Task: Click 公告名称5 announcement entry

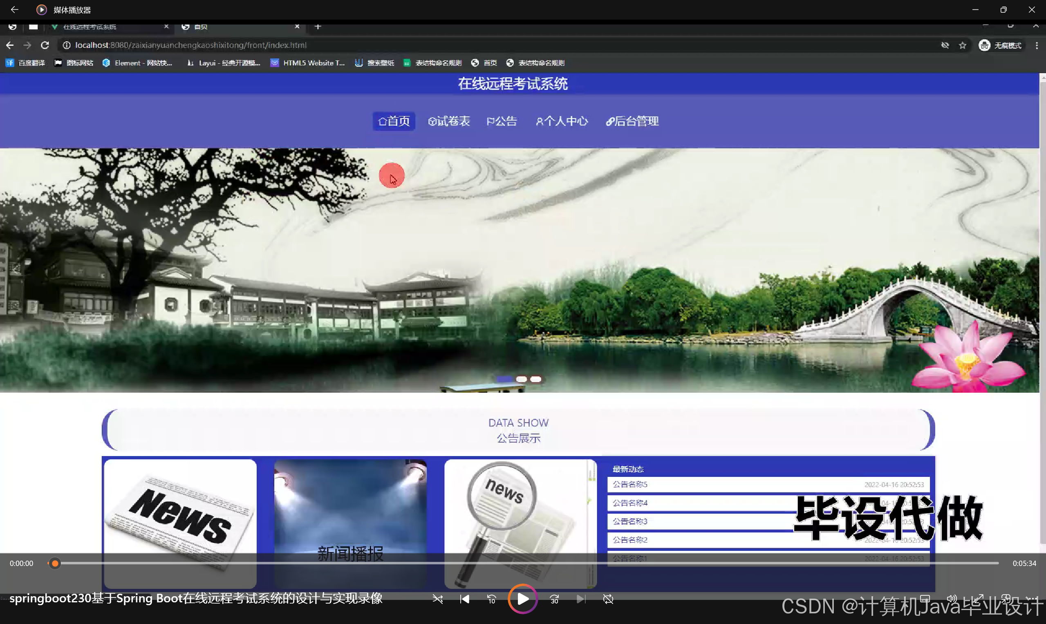Action: [629, 484]
